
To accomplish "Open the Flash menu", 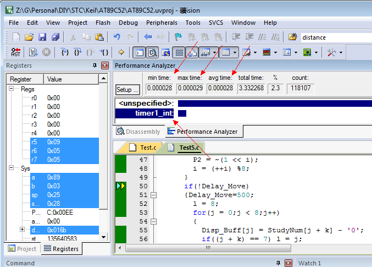I will coord(103,23).
